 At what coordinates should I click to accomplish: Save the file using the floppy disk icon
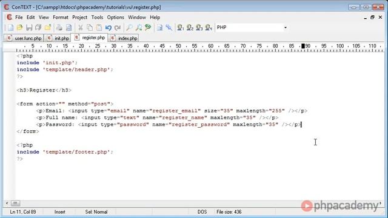(x=29, y=27)
